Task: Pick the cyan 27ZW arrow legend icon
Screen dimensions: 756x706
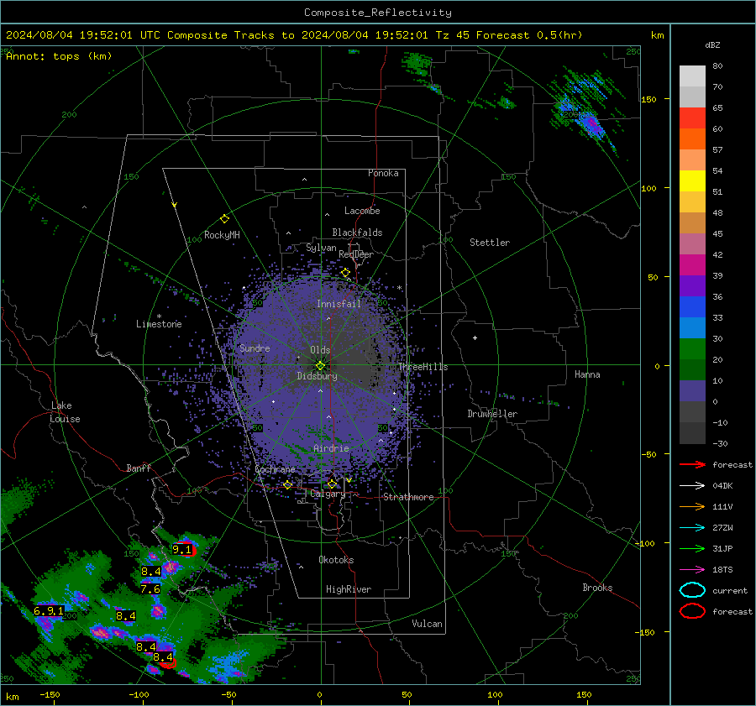Action: 692,528
